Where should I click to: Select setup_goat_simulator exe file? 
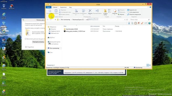[x=74, y=31]
